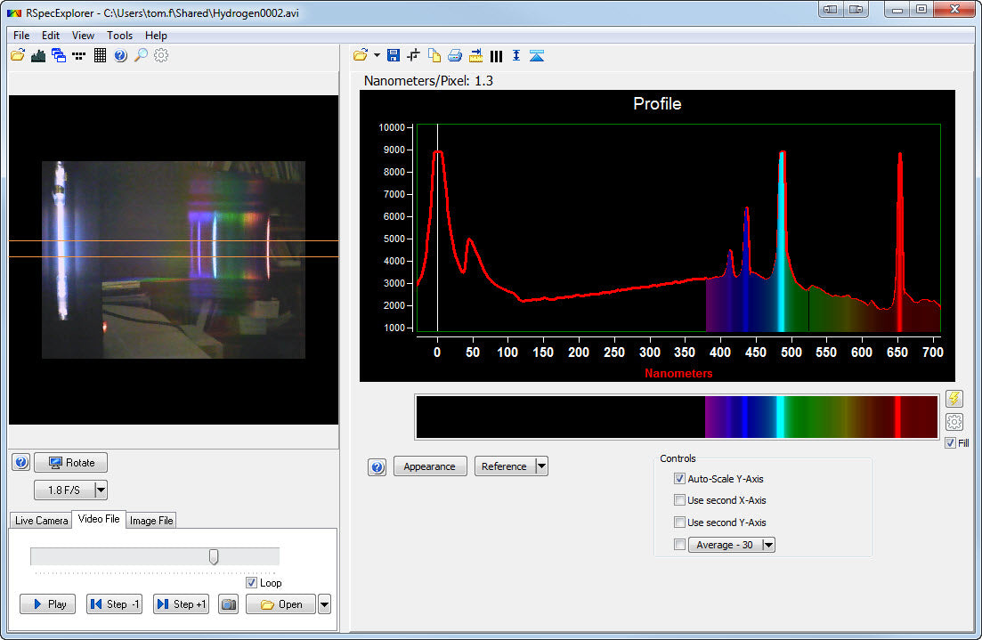Uncheck the Fill option
The height and width of the screenshot is (640, 982).
pos(951,443)
